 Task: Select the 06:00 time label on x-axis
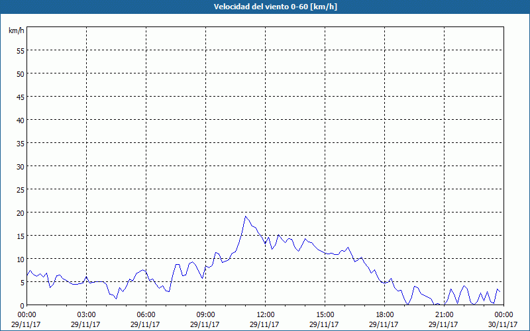[146, 315]
